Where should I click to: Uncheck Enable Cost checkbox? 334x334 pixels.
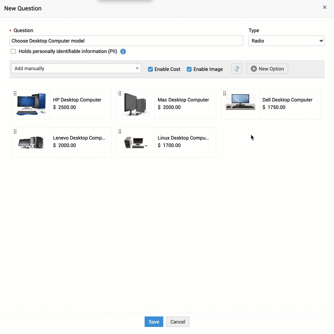pos(150,69)
